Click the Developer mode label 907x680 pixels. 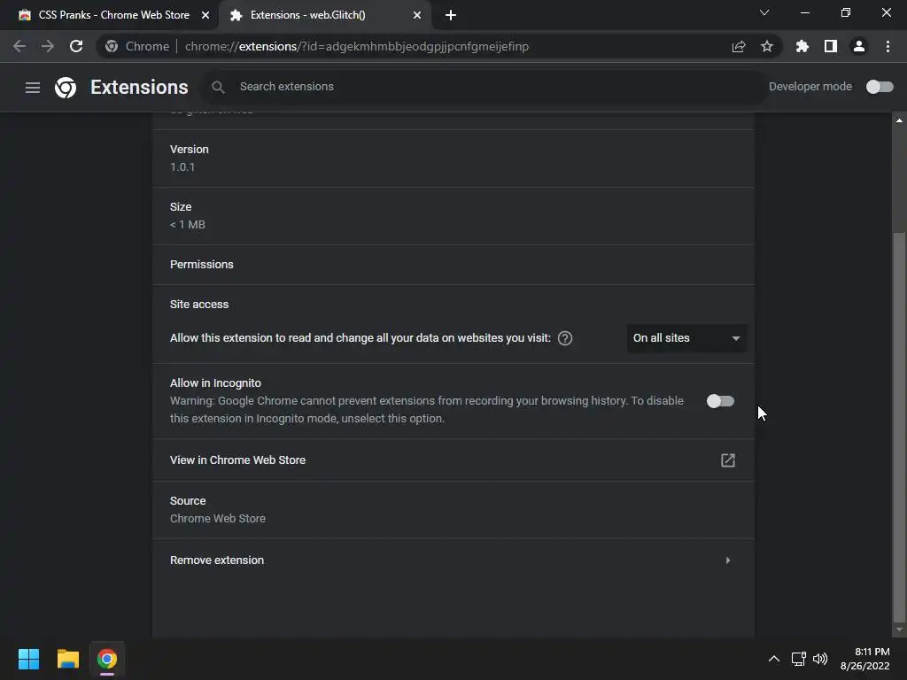(810, 87)
